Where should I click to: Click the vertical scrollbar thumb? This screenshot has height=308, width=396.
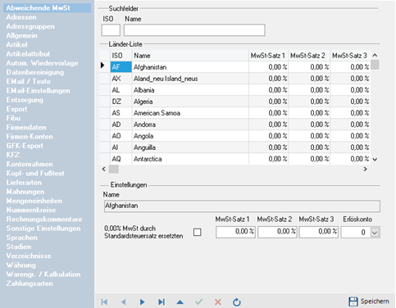point(375,65)
